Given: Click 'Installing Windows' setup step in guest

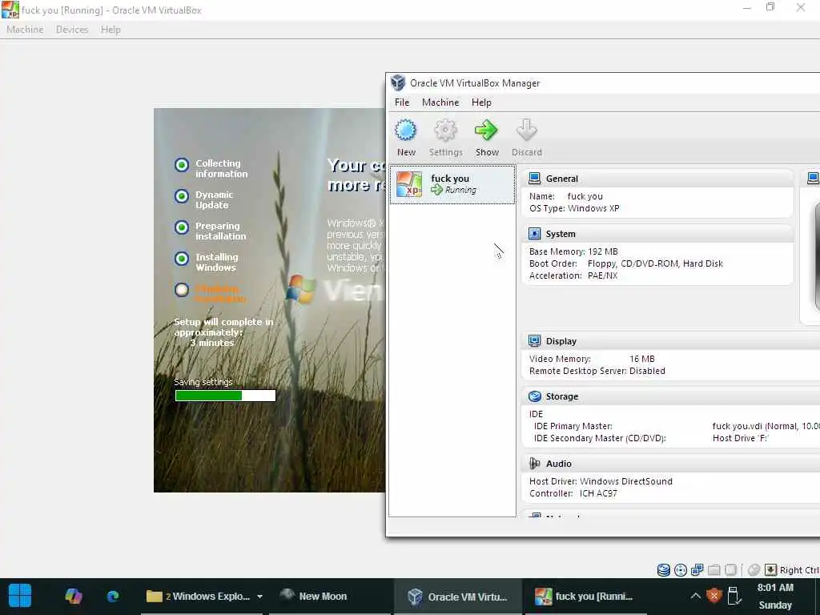Looking at the screenshot, I should 207,263.
